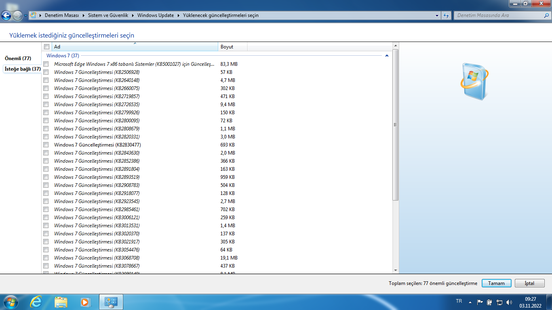Viewport: 552px width, 310px height.
Task: Select the KB3013531 update row text
Action: pos(97,226)
